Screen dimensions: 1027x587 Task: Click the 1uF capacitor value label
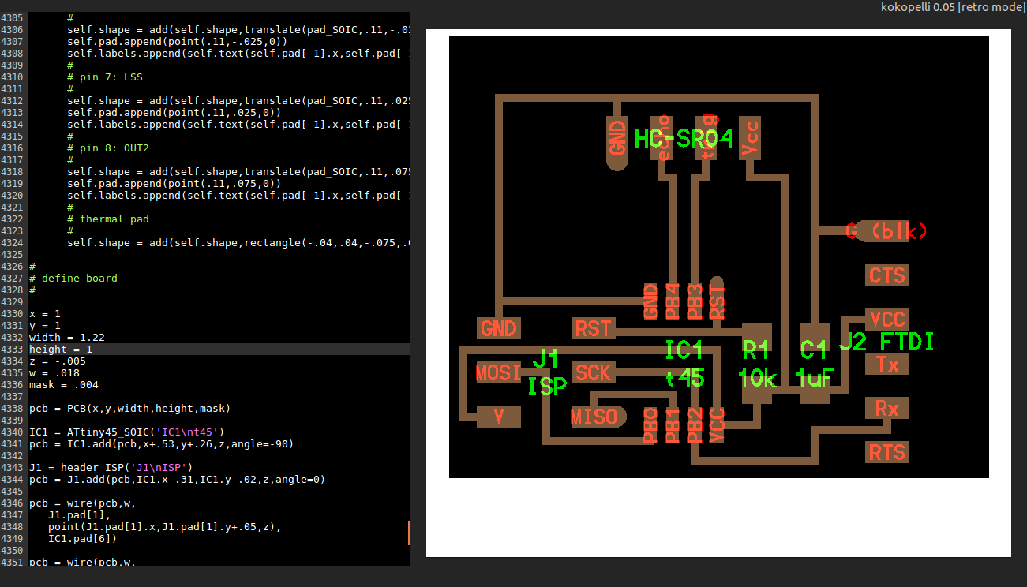(x=815, y=379)
